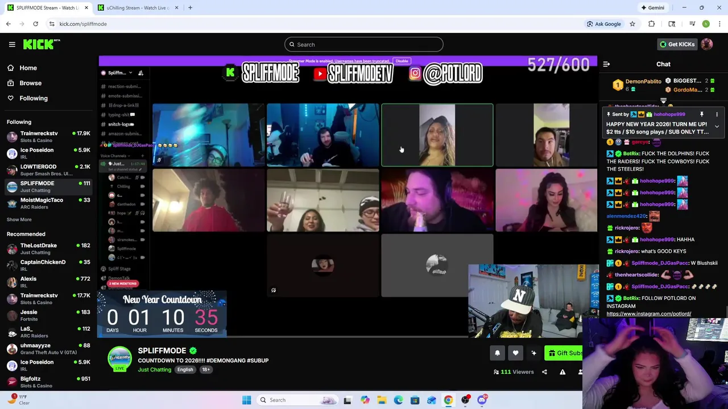Viewport: 728px width, 409px height.
Task: Open LOWTIERGOD channel in sidebar
Action: tap(49, 170)
